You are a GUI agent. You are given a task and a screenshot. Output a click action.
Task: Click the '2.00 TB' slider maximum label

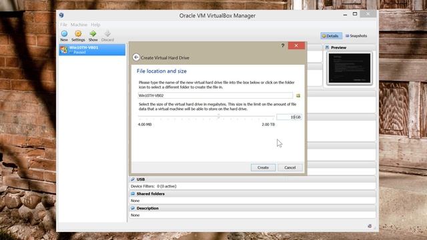268,125
